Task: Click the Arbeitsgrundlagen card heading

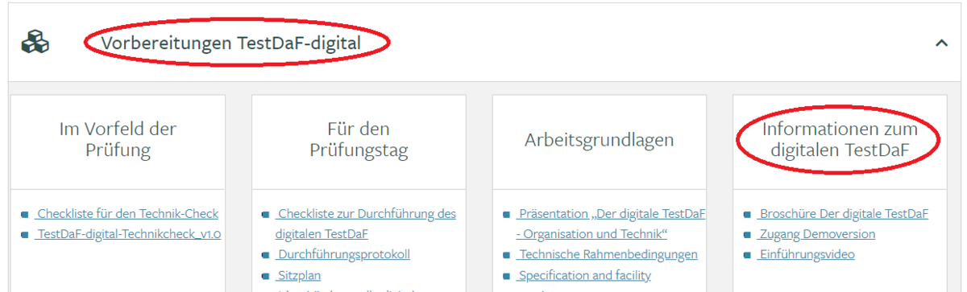Action: pos(600,140)
